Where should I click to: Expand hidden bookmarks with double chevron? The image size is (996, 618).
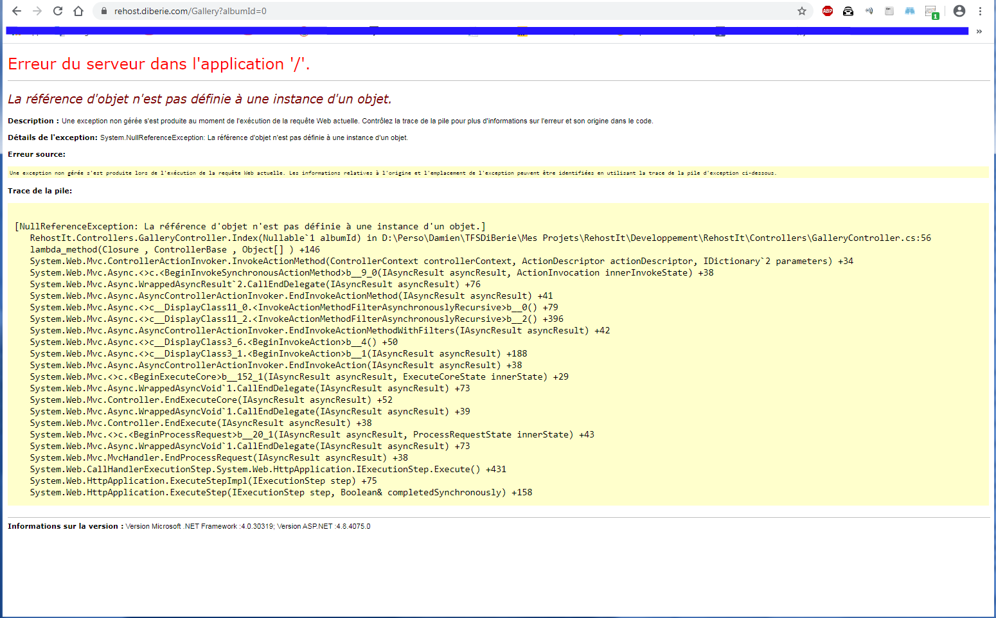click(x=979, y=31)
